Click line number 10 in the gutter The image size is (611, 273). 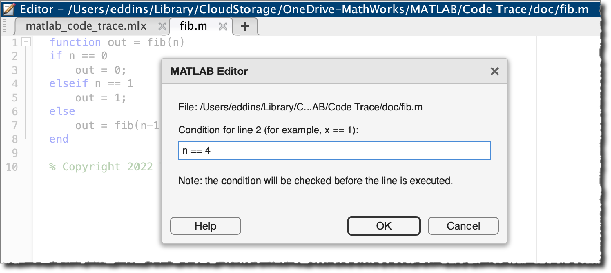pyautogui.click(x=12, y=167)
